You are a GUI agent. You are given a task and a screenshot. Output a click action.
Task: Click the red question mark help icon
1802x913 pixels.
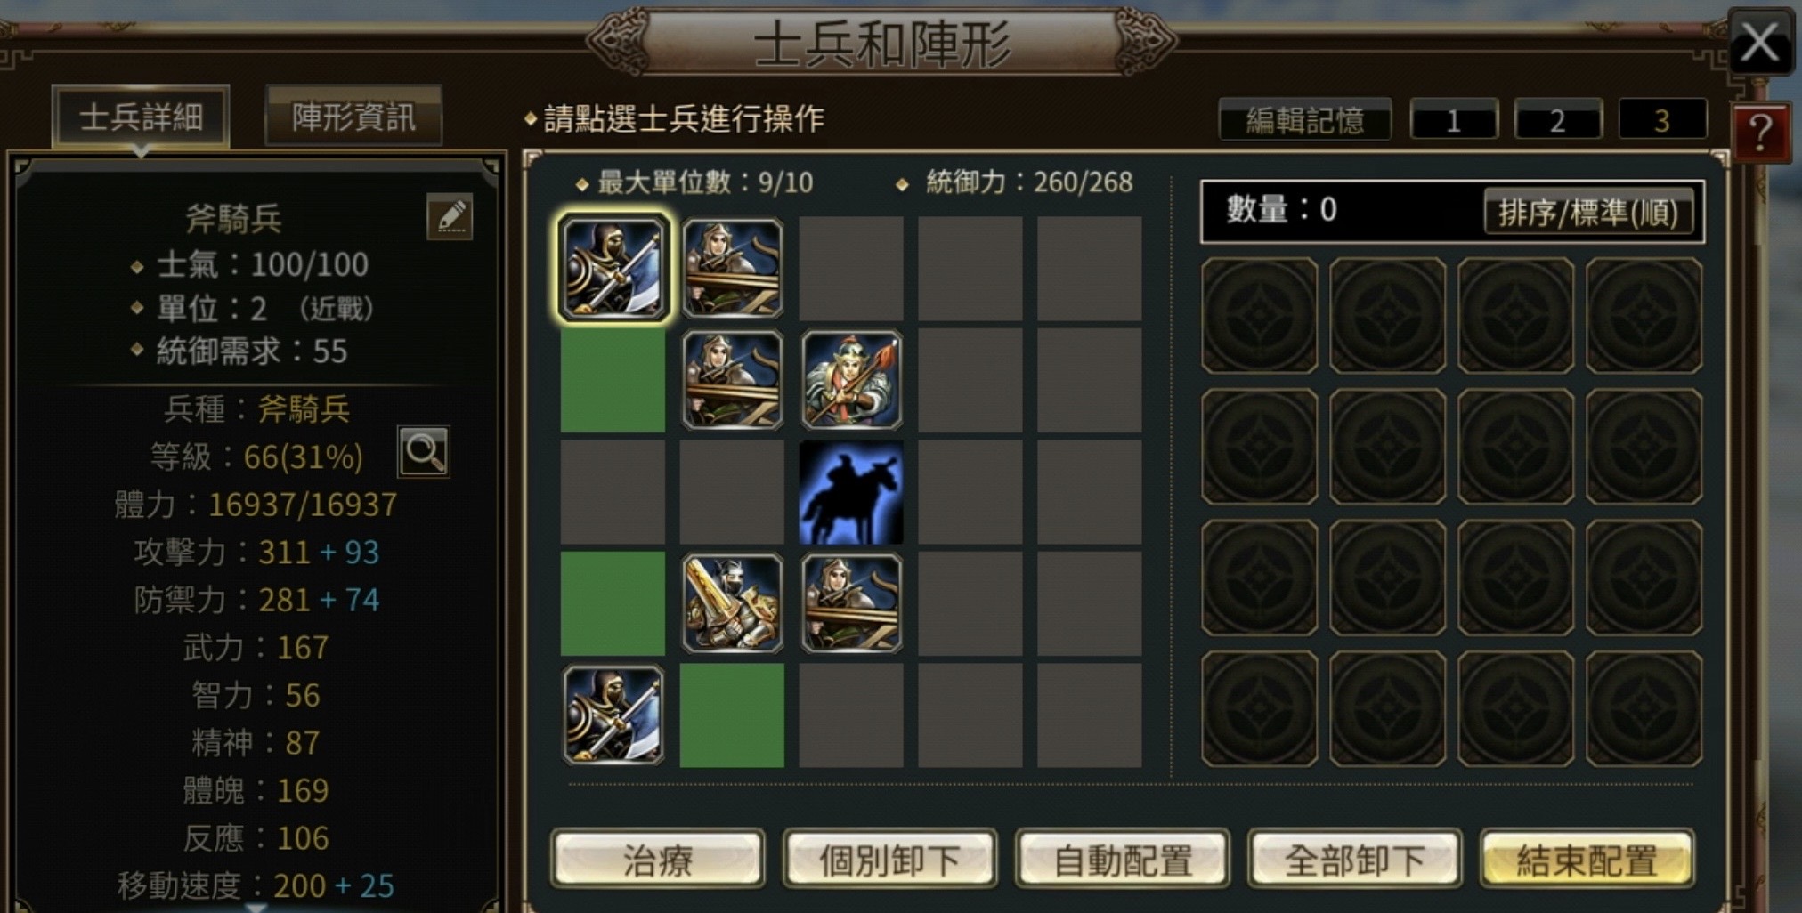click(1760, 133)
